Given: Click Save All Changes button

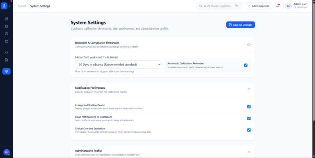Looking at the screenshot, I should tap(240, 25).
